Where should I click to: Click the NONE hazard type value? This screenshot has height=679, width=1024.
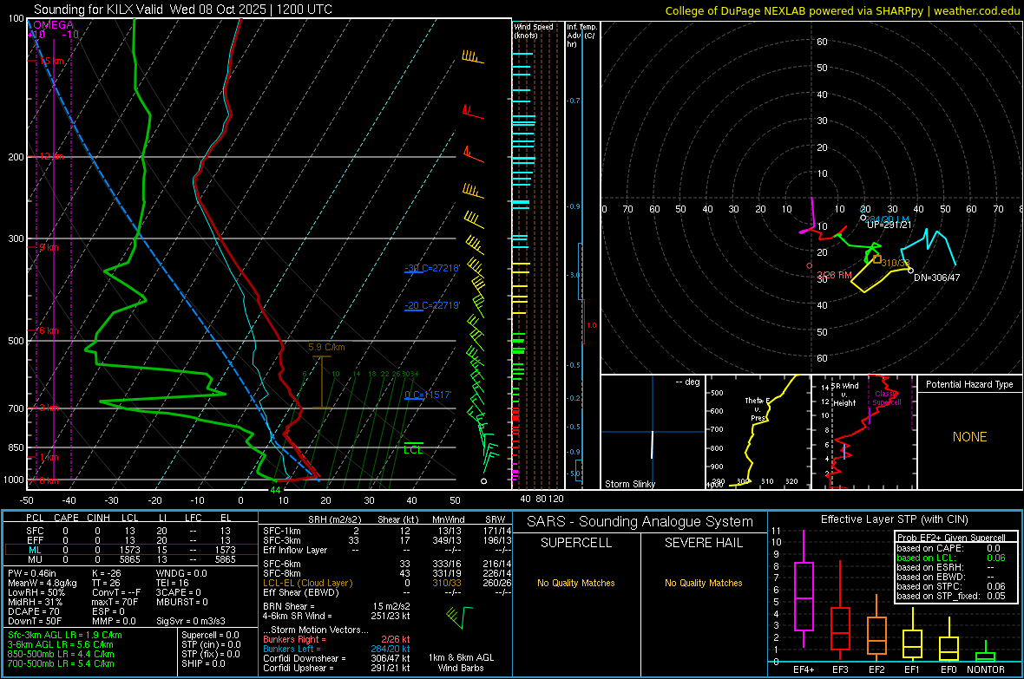pyautogui.click(x=970, y=437)
